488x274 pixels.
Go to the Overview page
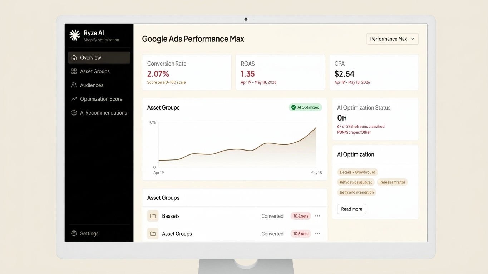coord(99,57)
